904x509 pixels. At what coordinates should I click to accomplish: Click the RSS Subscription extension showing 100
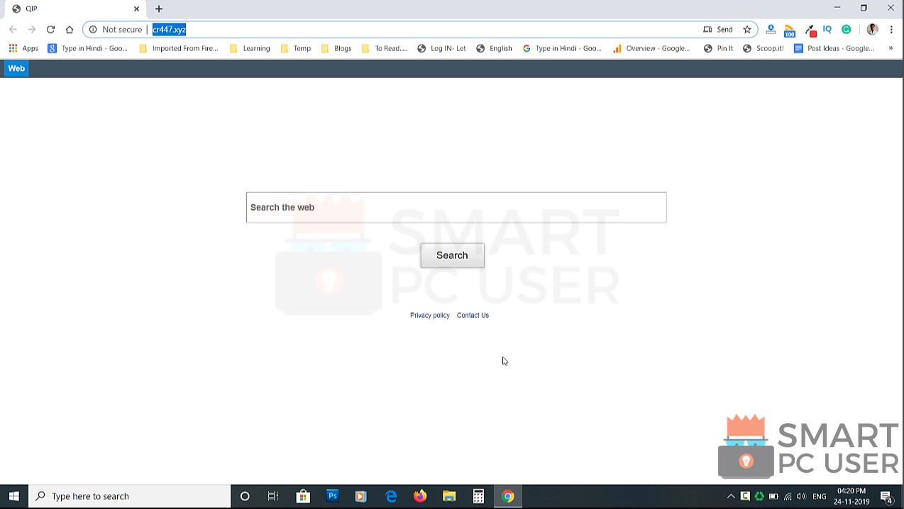pos(790,29)
